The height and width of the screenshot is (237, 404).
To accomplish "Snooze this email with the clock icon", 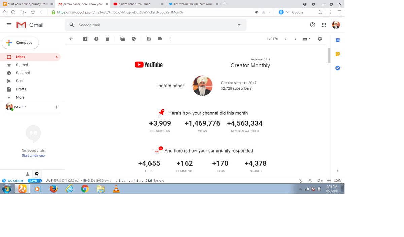I will tap(134, 39).
